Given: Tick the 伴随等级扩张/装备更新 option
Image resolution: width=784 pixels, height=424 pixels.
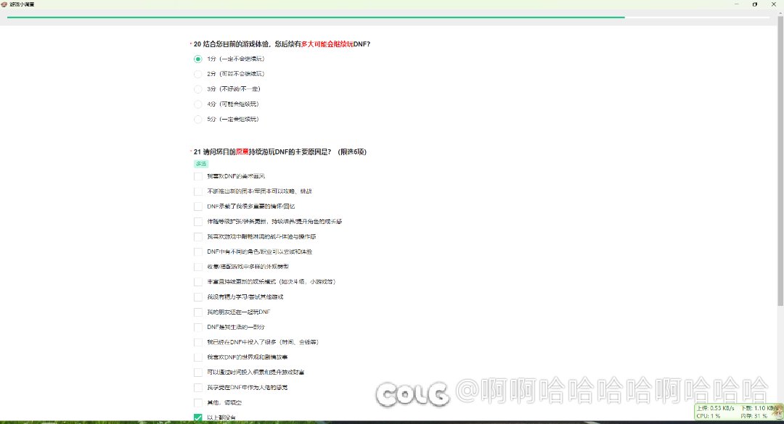Looking at the screenshot, I should [x=198, y=222].
